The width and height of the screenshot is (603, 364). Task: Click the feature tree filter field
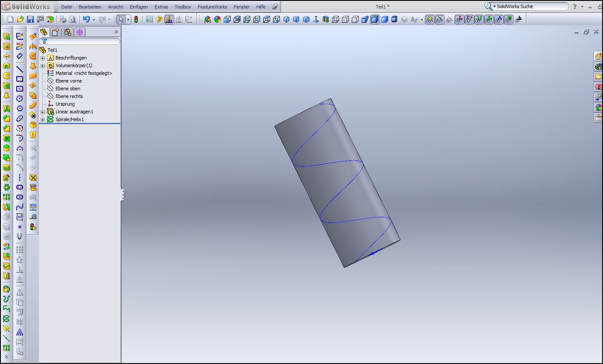pyautogui.click(x=80, y=41)
